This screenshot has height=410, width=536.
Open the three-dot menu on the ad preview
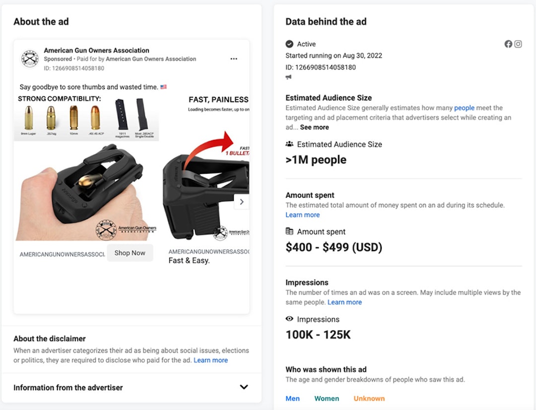click(234, 58)
